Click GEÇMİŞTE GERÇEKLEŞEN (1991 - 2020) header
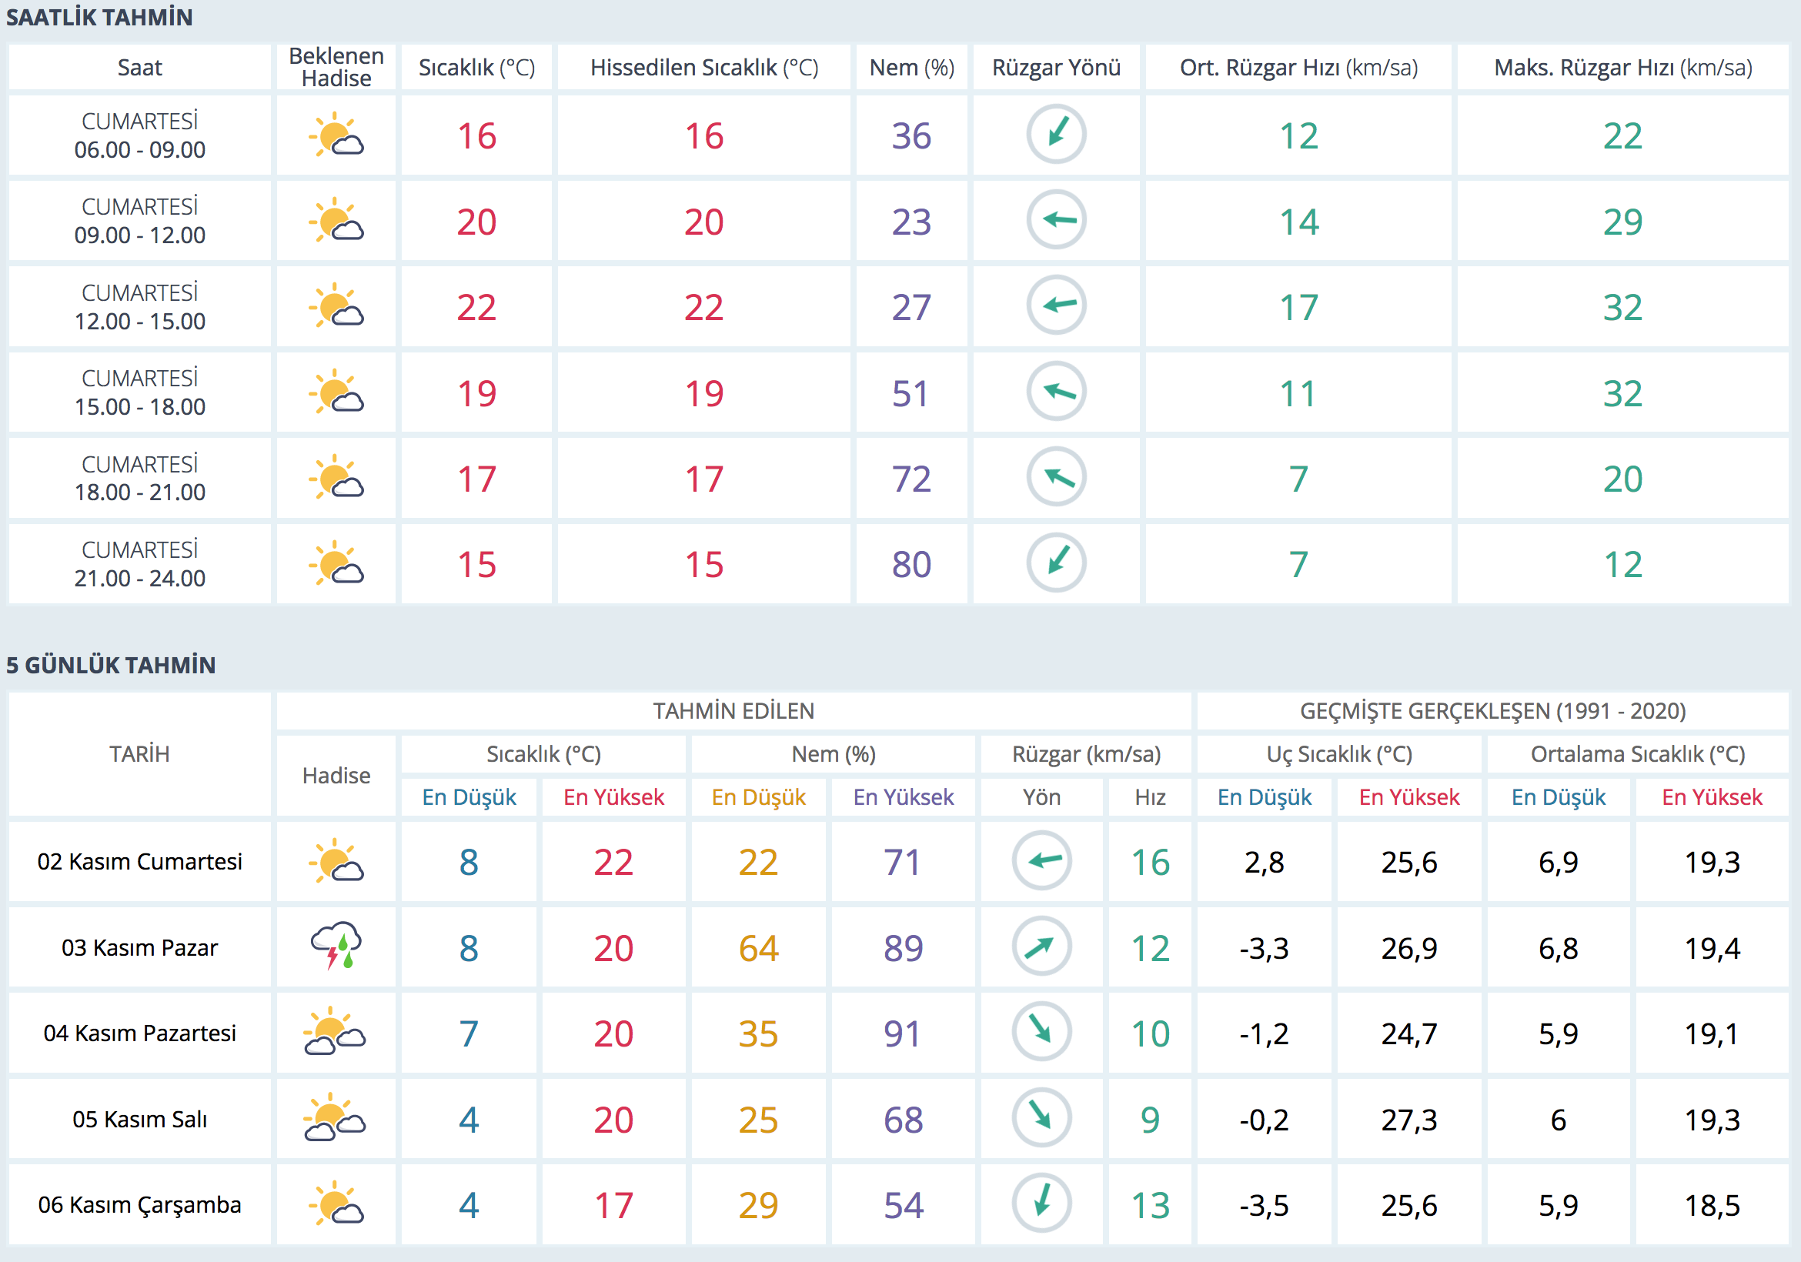1801x1262 pixels. tap(1492, 710)
